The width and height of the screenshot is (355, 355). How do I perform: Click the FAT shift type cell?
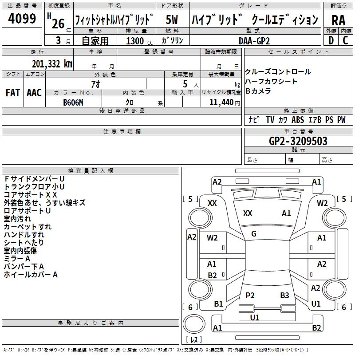[13, 93]
